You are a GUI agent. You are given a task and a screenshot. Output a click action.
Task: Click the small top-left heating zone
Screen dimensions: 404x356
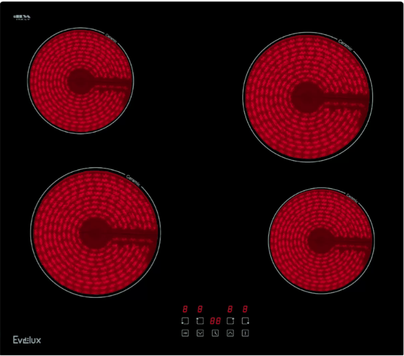(80, 81)
